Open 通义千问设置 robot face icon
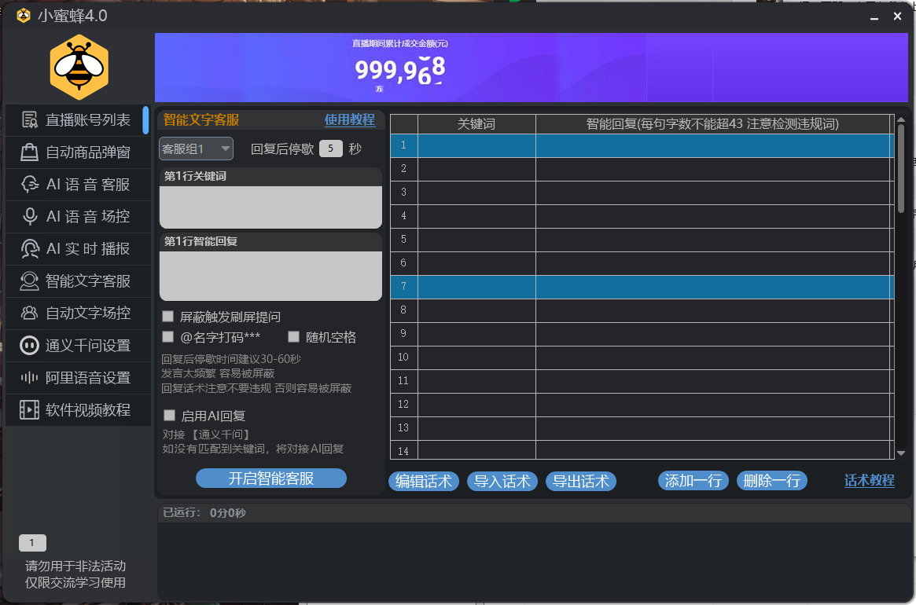Image resolution: width=916 pixels, height=605 pixels. (x=30, y=346)
